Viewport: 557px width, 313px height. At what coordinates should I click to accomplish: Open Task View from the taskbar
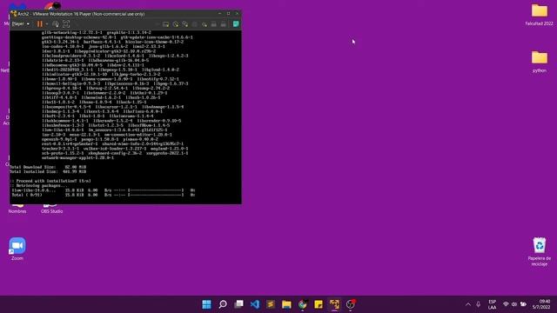(x=238, y=304)
